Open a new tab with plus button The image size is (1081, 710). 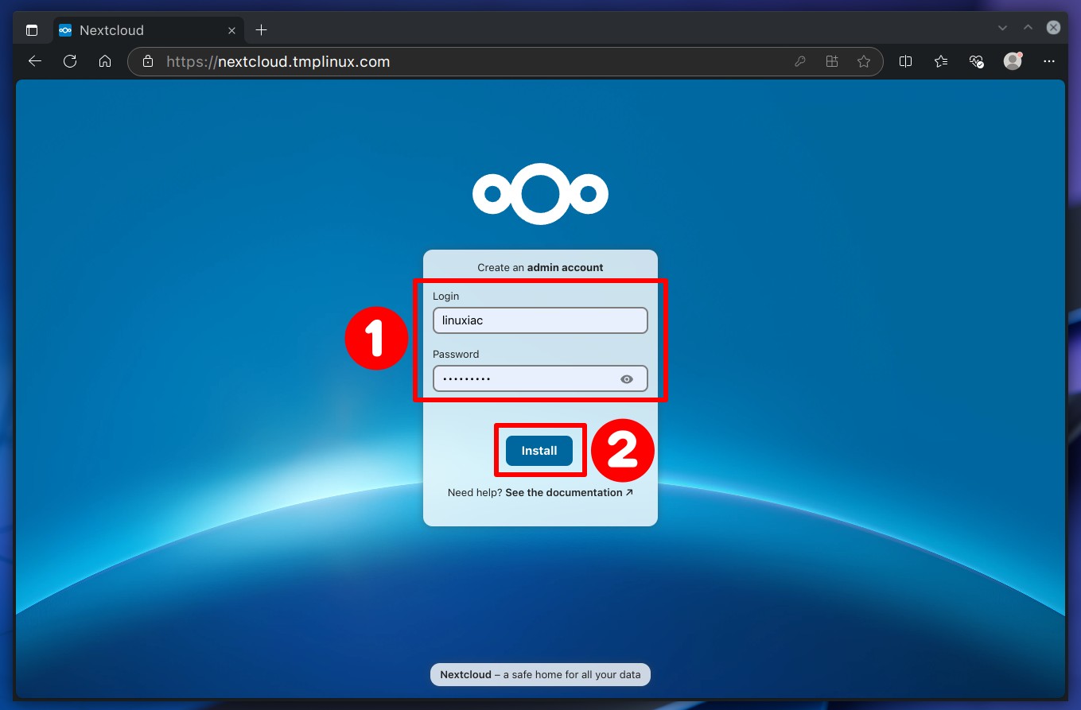tap(261, 30)
